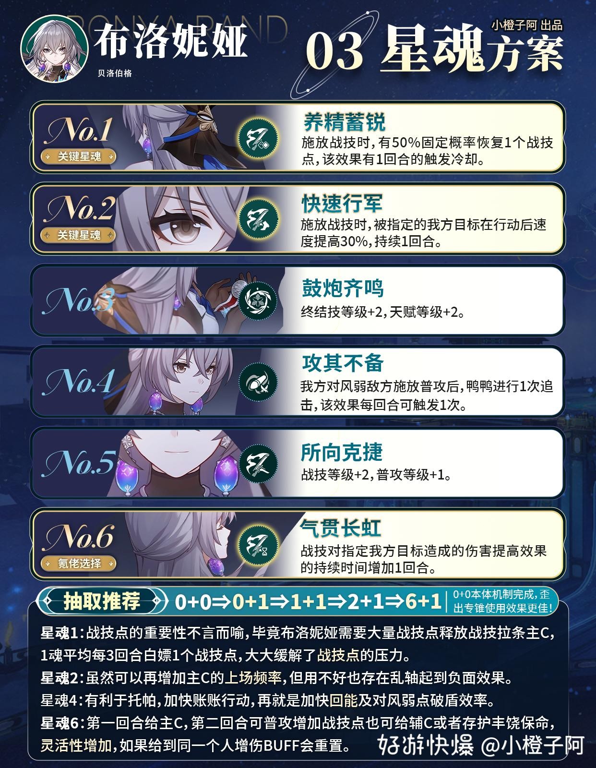Click the 鼓炮齐鸣 ultimate skill icon
The height and width of the screenshot is (768, 596).
(259, 300)
